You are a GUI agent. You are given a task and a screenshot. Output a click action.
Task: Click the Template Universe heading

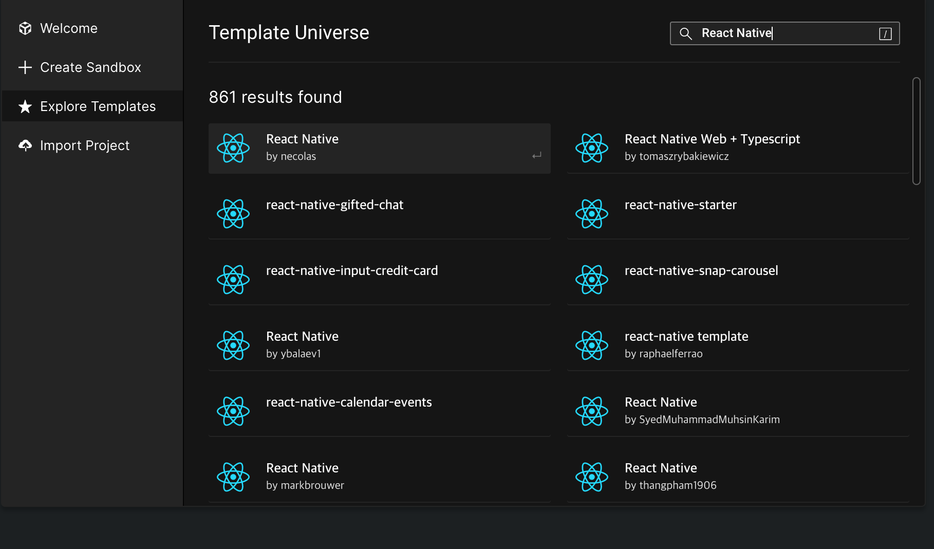289,33
